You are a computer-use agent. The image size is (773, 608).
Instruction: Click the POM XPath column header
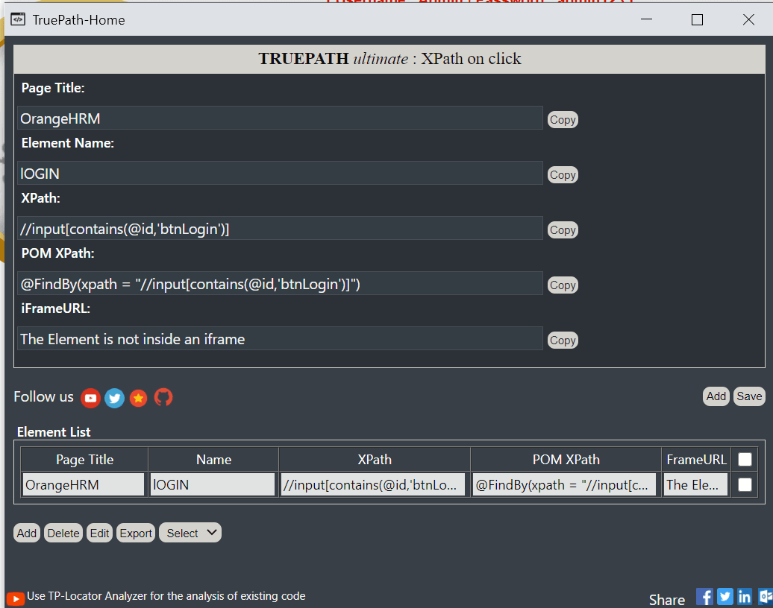(x=566, y=459)
